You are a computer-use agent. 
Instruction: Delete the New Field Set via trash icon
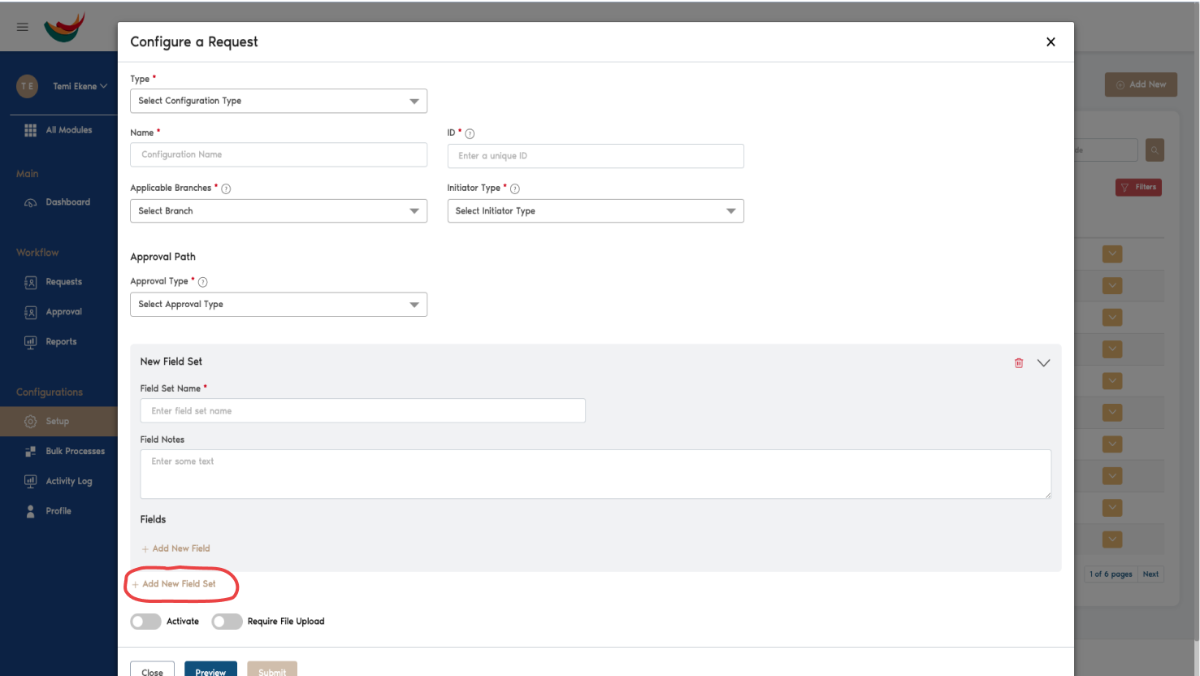click(x=1019, y=362)
